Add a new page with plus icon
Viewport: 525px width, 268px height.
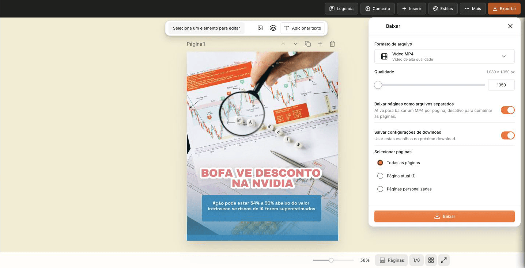(320, 44)
